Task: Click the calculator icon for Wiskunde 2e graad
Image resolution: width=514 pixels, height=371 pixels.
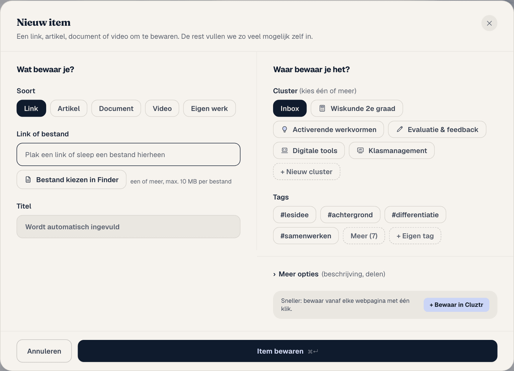Action: pyautogui.click(x=322, y=108)
